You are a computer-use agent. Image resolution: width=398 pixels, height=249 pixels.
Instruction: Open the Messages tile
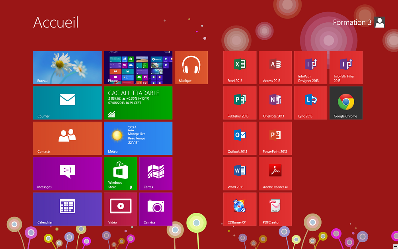tap(67, 174)
